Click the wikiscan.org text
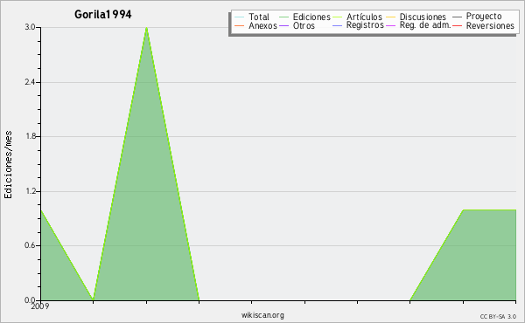The height and width of the screenshot is (323, 525). [262, 315]
